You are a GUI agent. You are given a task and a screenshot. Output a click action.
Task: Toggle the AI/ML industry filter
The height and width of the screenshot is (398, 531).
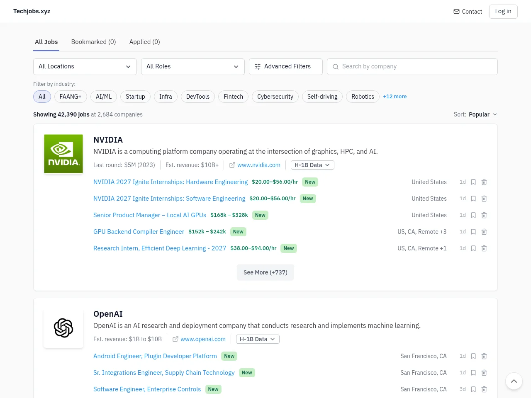104,97
